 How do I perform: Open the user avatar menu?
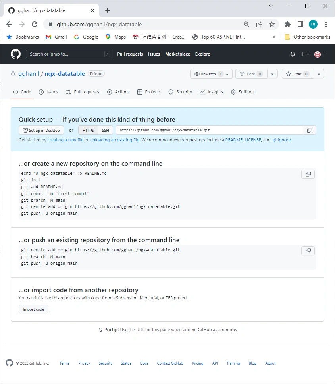pyautogui.click(x=319, y=54)
